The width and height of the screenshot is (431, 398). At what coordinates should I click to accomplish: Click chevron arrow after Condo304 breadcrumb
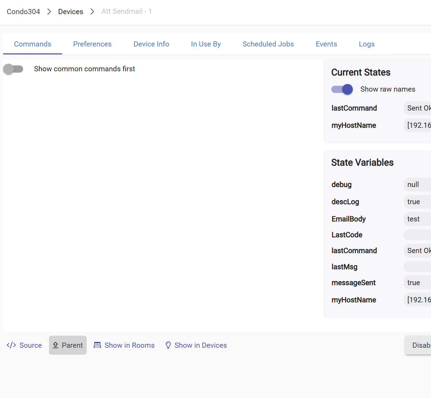[49, 12]
